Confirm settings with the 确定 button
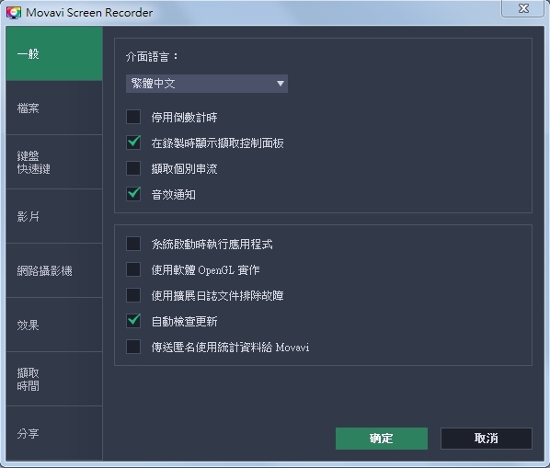 tap(382, 439)
